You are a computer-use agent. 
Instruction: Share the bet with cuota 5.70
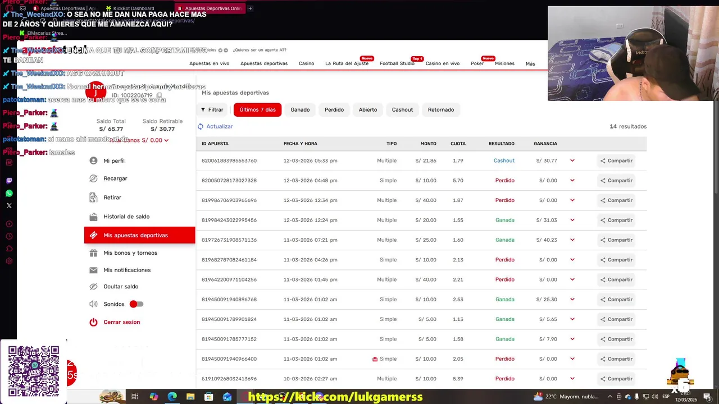click(x=616, y=181)
